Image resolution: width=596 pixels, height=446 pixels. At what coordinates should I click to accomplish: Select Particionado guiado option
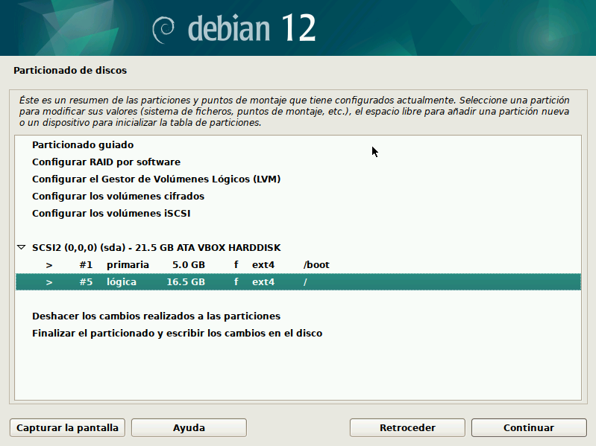pyautogui.click(x=83, y=145)
